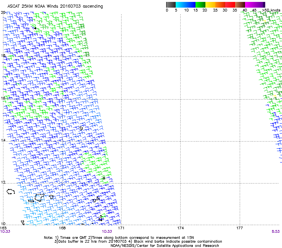This screenshot has width=282, height=248.
Task: Select the longitude label '174'
Action: click(x=180, y=228)
